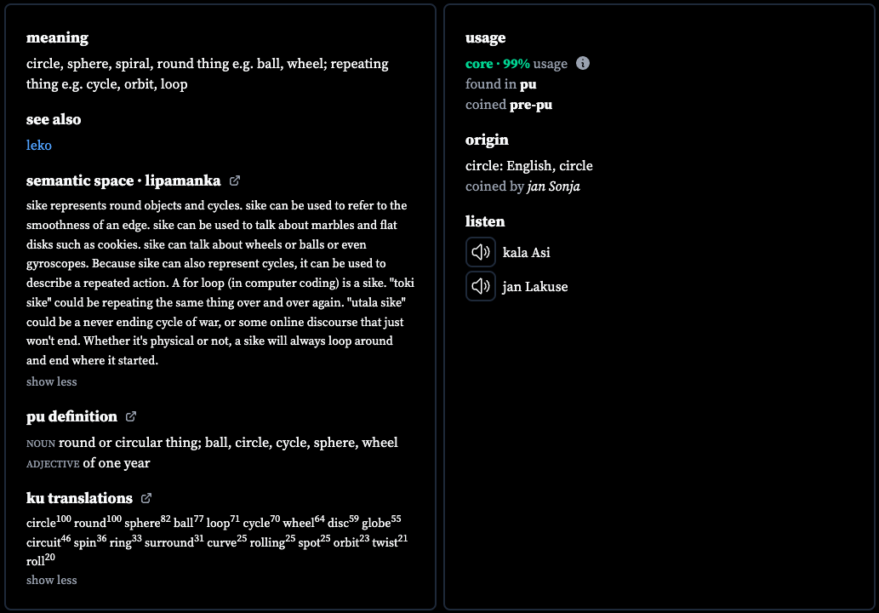
Task: Click the pu book name after found in
Action: point(528,84)
